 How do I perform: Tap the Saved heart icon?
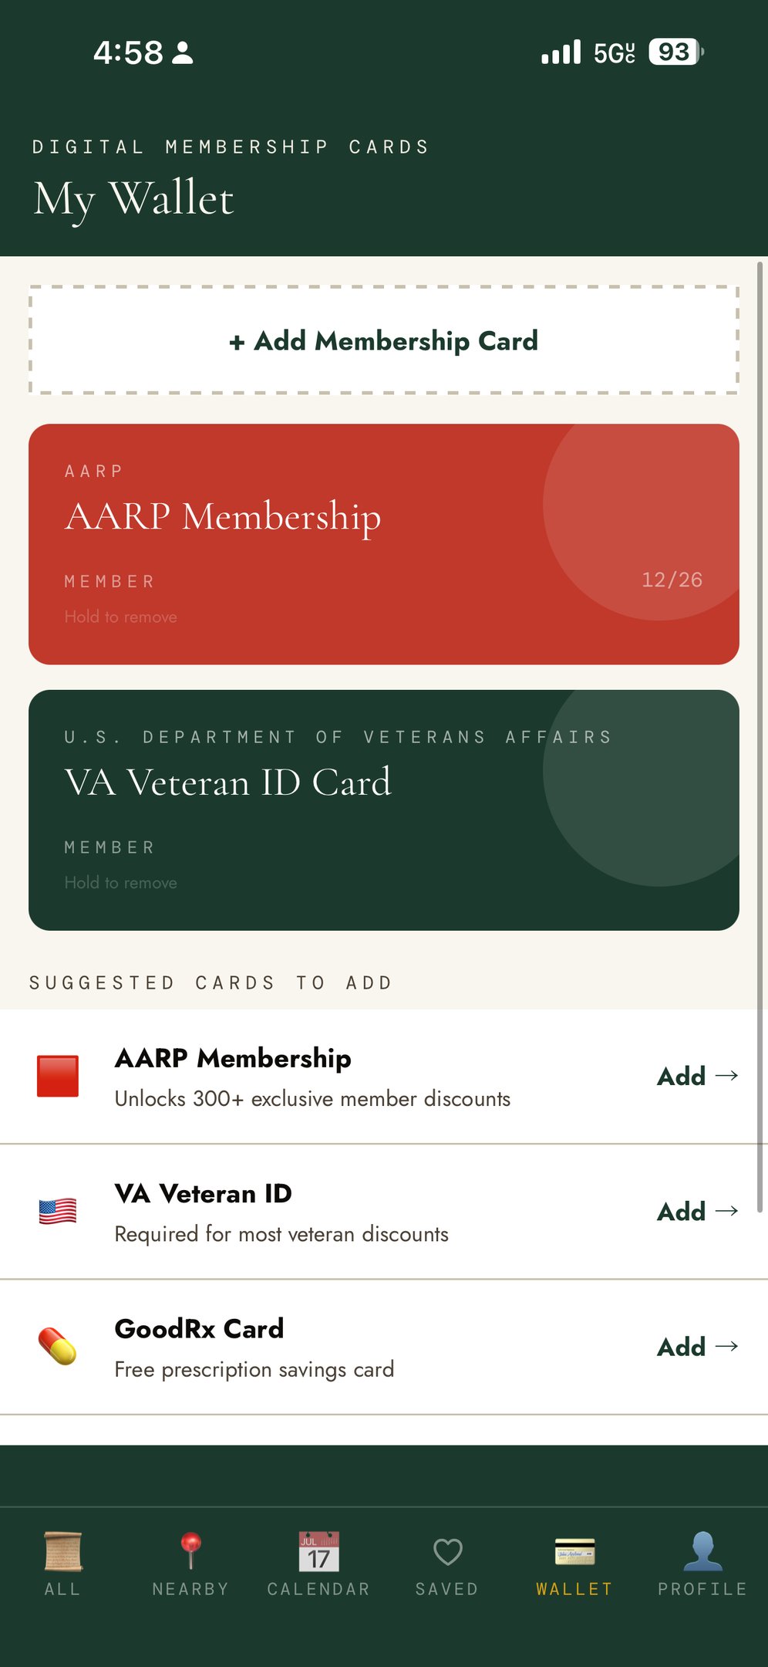click(447, 1551)
